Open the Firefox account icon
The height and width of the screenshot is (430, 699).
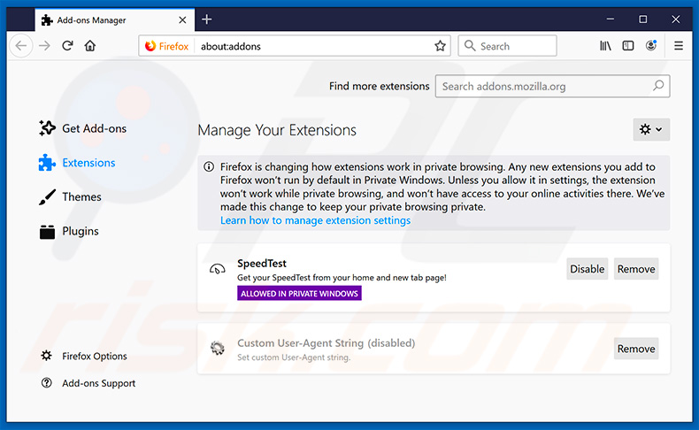point(652,46)
